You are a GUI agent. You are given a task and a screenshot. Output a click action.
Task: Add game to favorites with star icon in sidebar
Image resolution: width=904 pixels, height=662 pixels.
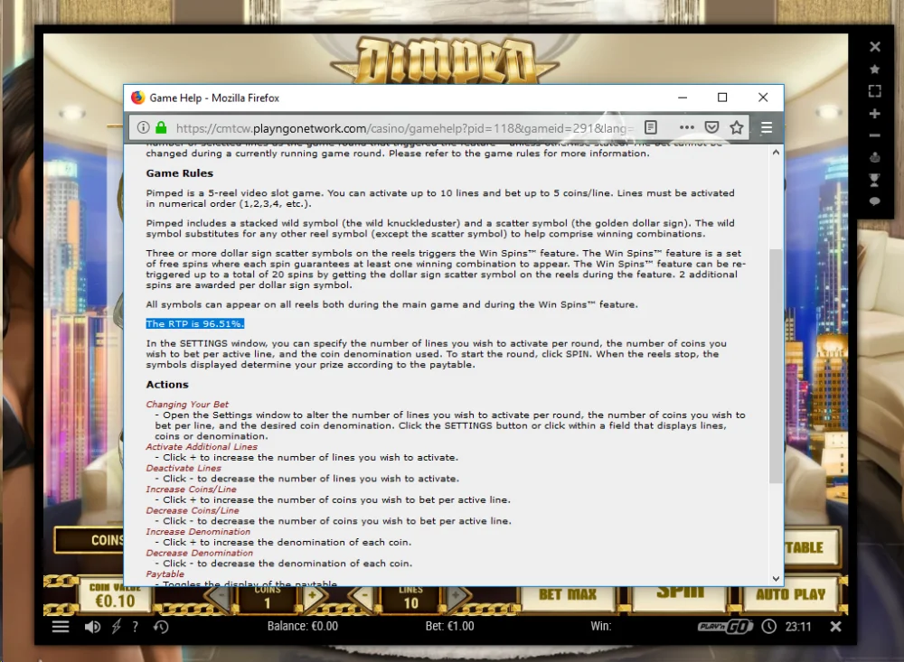[x=874, y=70]
